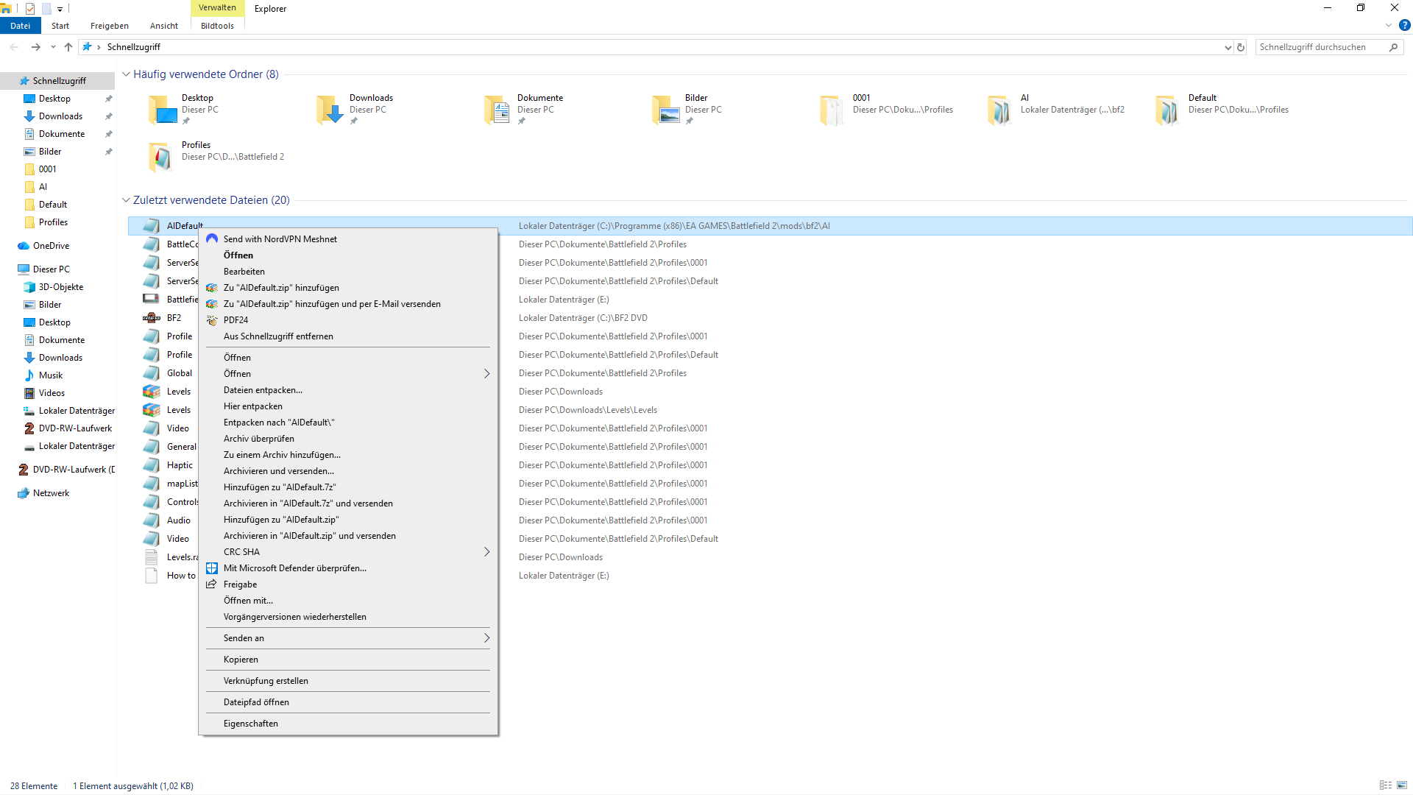Go up one folder level arrow
This screenshot has height=795, width=1413.
(x=68, y=47)
